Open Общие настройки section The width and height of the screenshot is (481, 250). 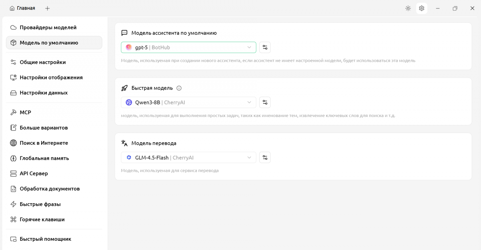click(43, 62)
